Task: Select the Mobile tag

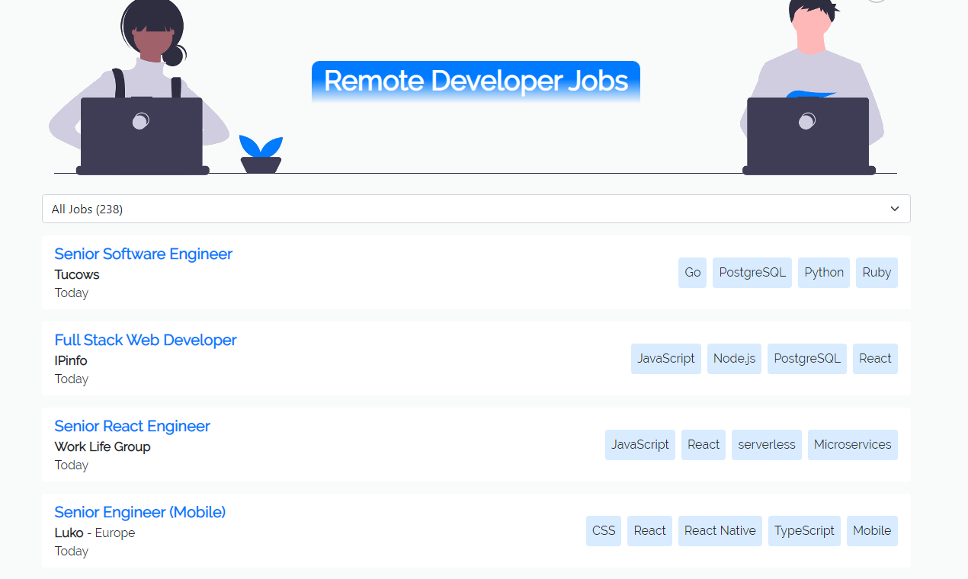Action: (x=871, y=530)
